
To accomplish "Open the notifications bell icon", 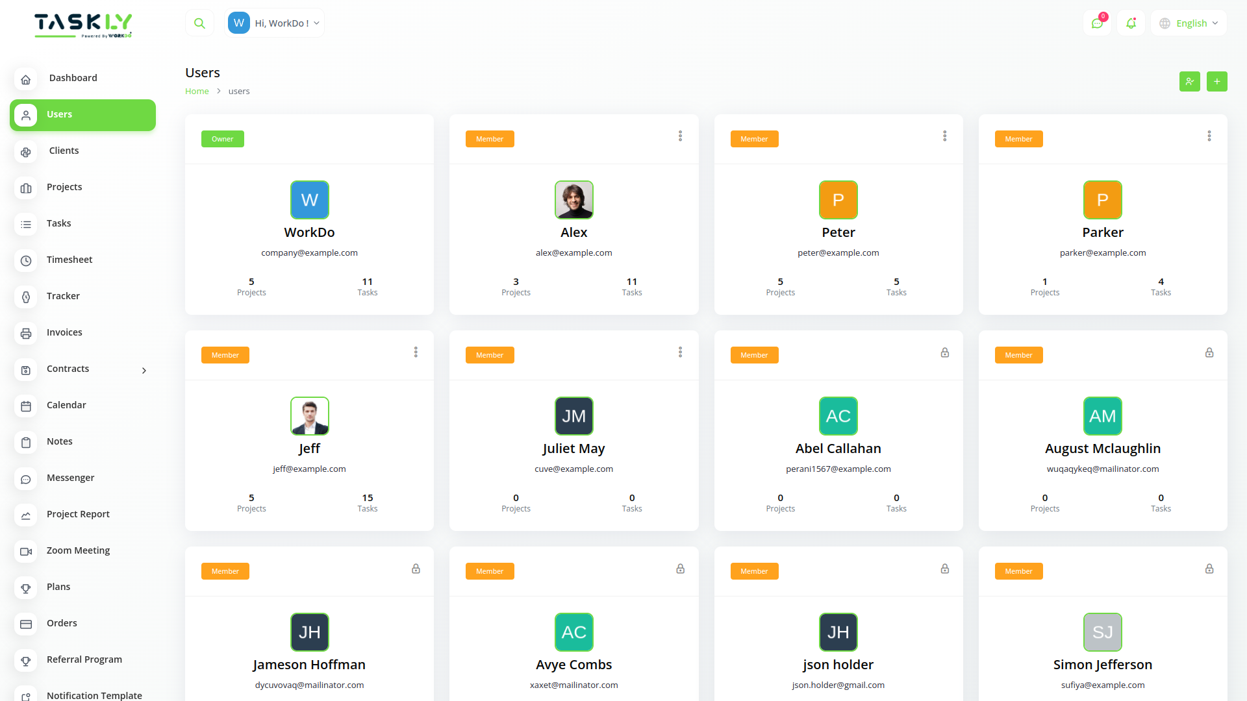I will [1131, 23].
